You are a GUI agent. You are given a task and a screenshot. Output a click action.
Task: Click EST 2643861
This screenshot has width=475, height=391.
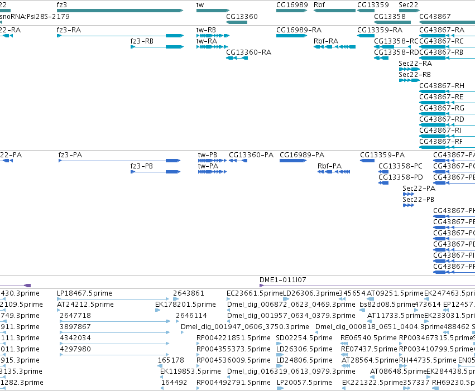(x=176, y=299)
